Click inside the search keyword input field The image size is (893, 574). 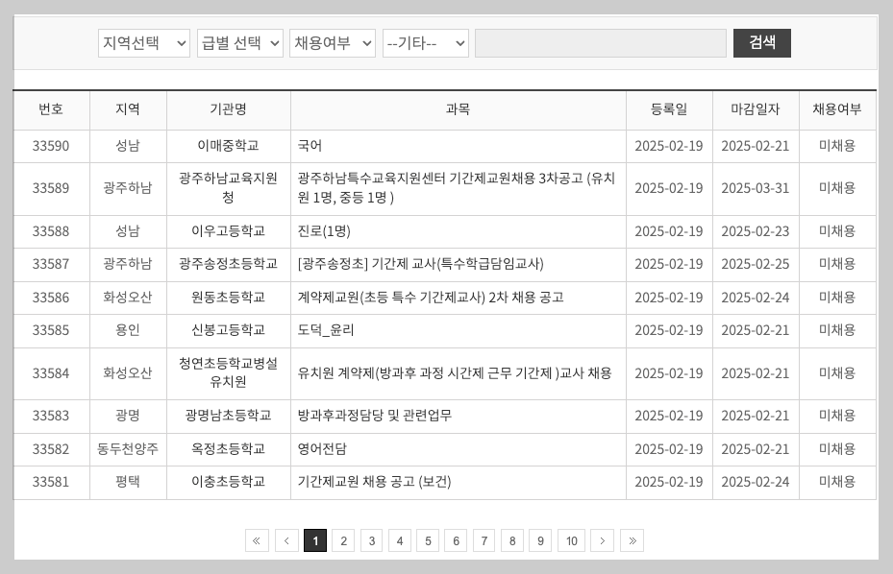click(x=600, y=43)
